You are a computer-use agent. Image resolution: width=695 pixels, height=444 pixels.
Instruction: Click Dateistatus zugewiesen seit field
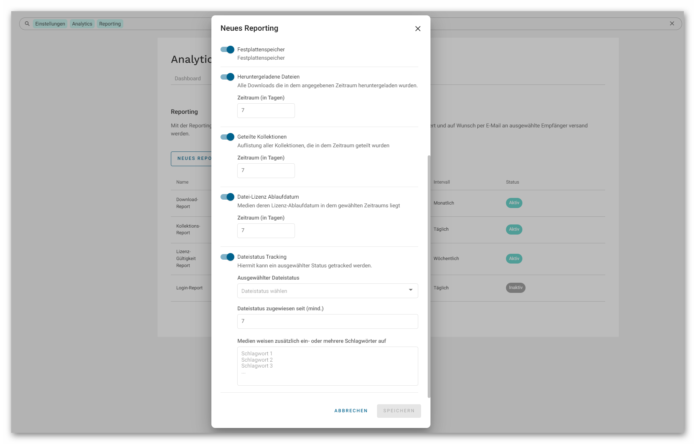pyautogui.click(x=327, y=321)
